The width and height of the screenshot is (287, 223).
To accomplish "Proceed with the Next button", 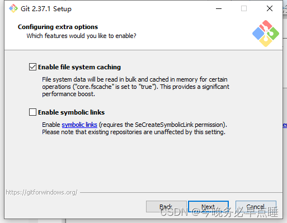I will point(208,207).
